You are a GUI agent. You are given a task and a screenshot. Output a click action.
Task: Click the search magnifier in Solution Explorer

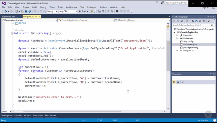click(x=212, y=25)
